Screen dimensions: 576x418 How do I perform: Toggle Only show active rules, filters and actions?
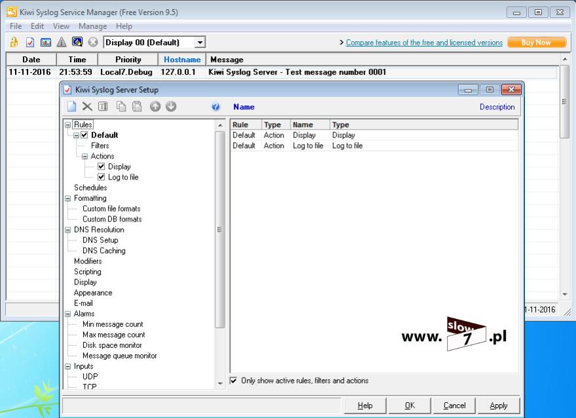233,381
